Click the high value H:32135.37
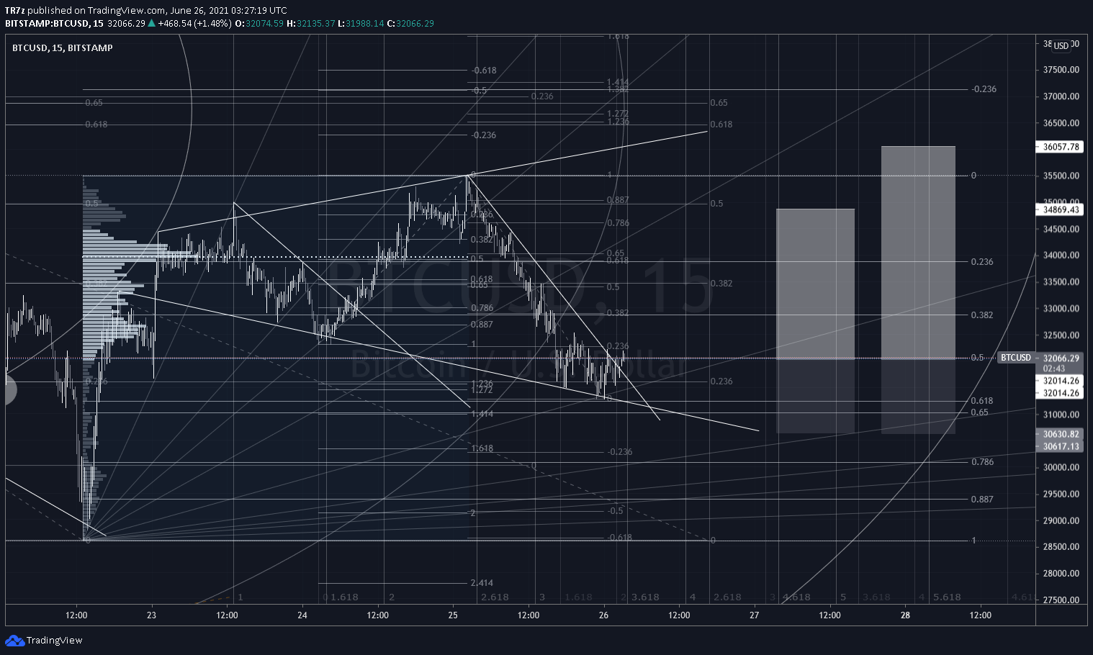The height and width of the screenshot is (655, 1093). [x=311, y=23]
